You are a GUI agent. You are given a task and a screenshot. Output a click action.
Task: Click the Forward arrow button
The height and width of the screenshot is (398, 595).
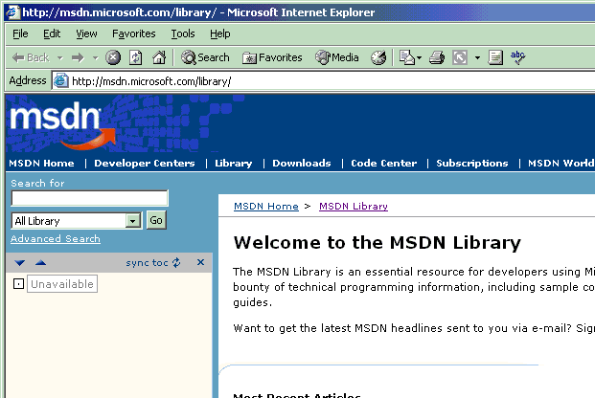click(78, 57)
